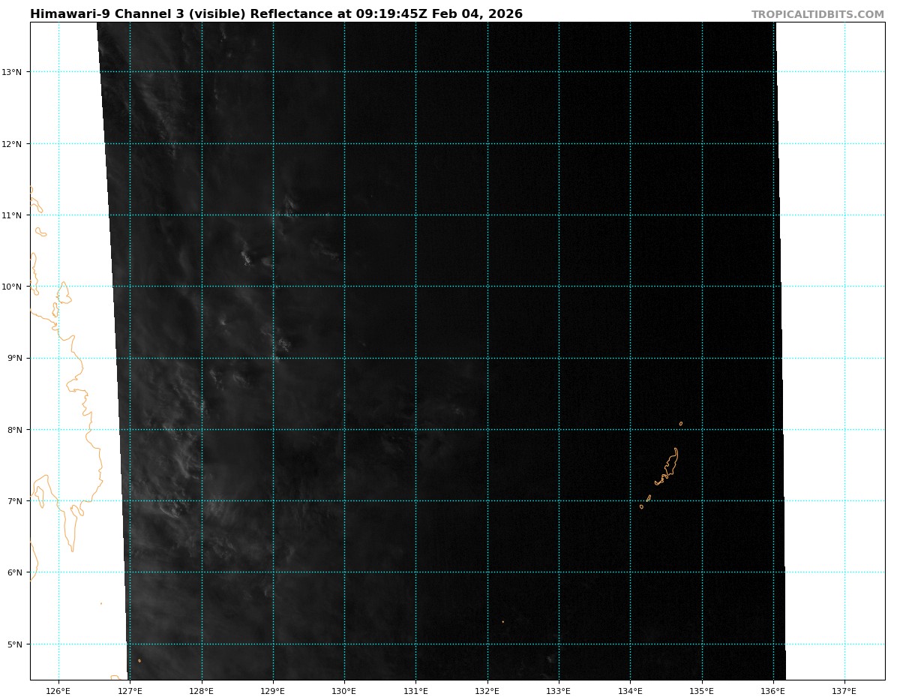Image resolution: width=900 pixels, height=697 pixels.
Task: Click the 134°E longitude axis label
Action: pos(630,691)
